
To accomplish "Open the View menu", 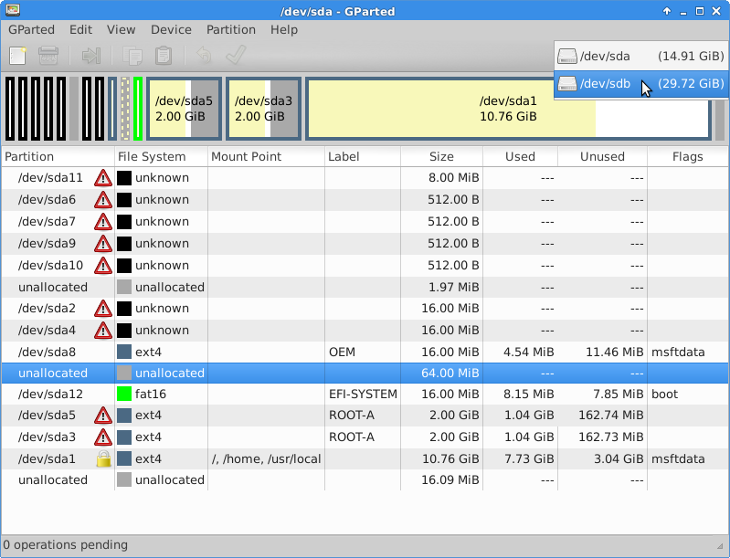I will [x=121, y=30].
